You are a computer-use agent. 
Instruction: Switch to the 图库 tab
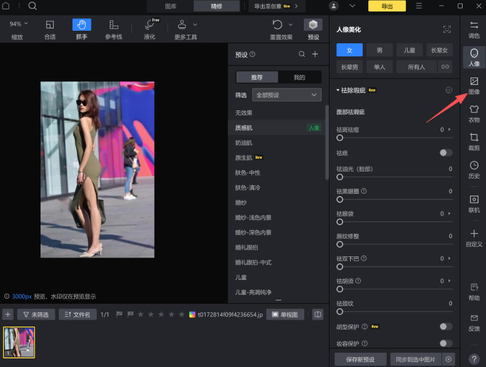pos(170,6)
